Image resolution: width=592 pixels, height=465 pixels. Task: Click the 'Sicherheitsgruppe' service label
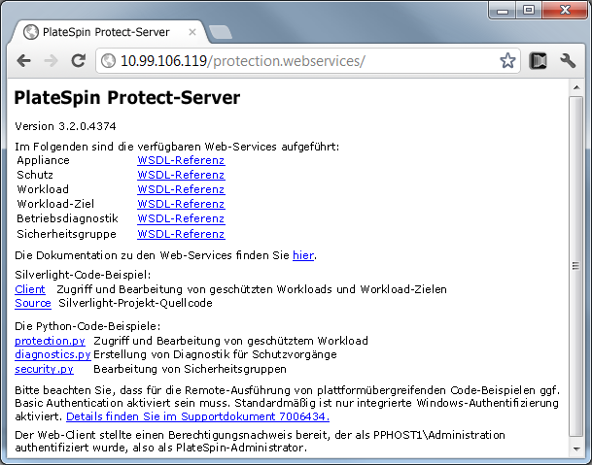point(66,234)
